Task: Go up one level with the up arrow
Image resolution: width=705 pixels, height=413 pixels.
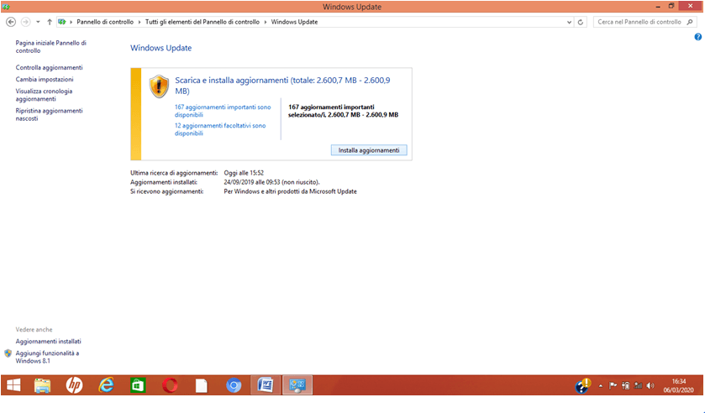Action: [50, 22]
